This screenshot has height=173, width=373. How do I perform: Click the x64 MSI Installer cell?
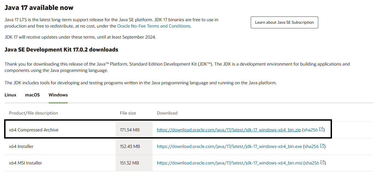[26, 163]
